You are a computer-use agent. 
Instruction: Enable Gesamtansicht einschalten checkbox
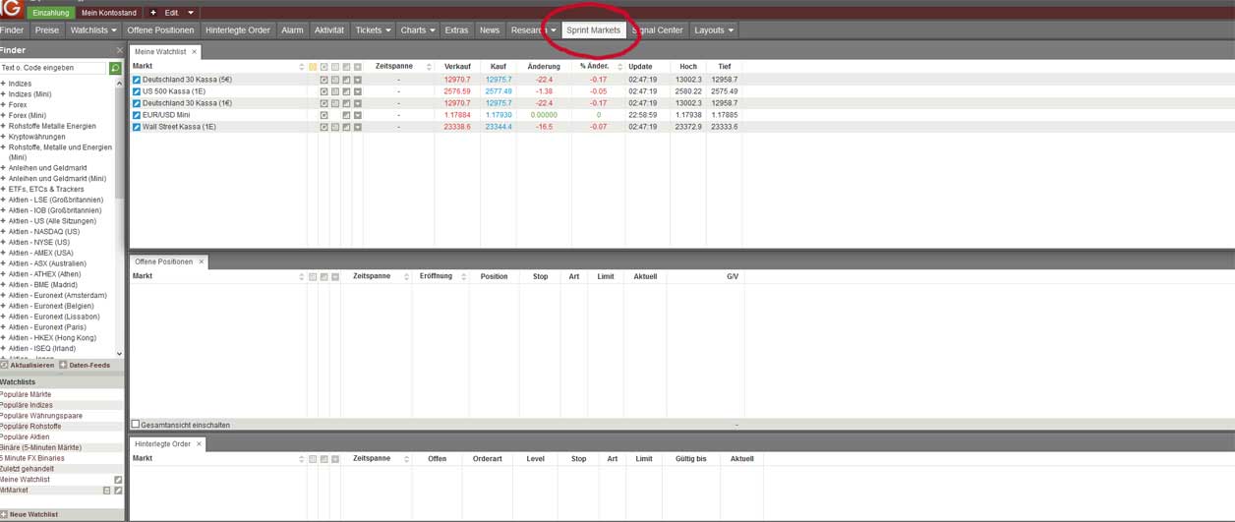pos(136,425)
